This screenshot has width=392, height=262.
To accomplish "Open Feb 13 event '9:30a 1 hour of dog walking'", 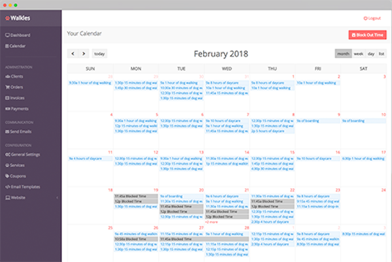I will (x=181, y=159).
